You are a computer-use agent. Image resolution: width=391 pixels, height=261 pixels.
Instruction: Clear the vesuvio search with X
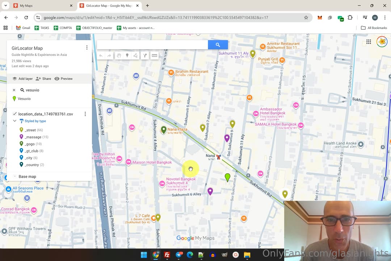coord(14,90)
